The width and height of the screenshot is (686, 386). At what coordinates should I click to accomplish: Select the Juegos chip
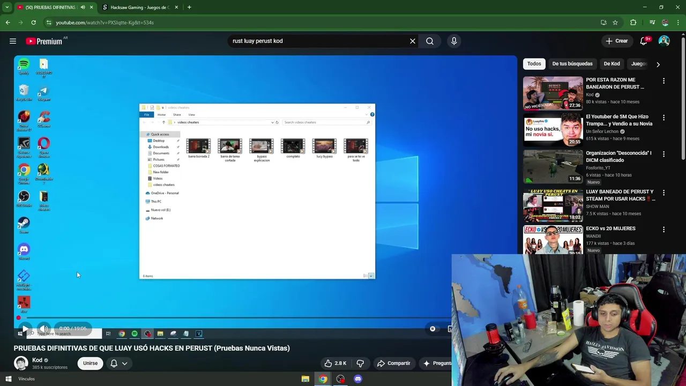click(x=639, y=63)
